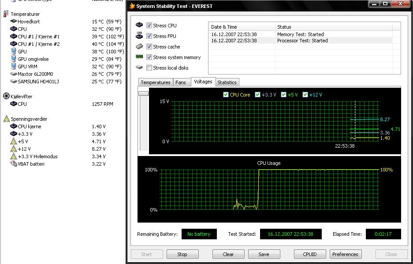Toggle the +3.3 V graph checkbox
This screenshot has width=413, height=264.
pyautogui.click(x=257, y=95)
